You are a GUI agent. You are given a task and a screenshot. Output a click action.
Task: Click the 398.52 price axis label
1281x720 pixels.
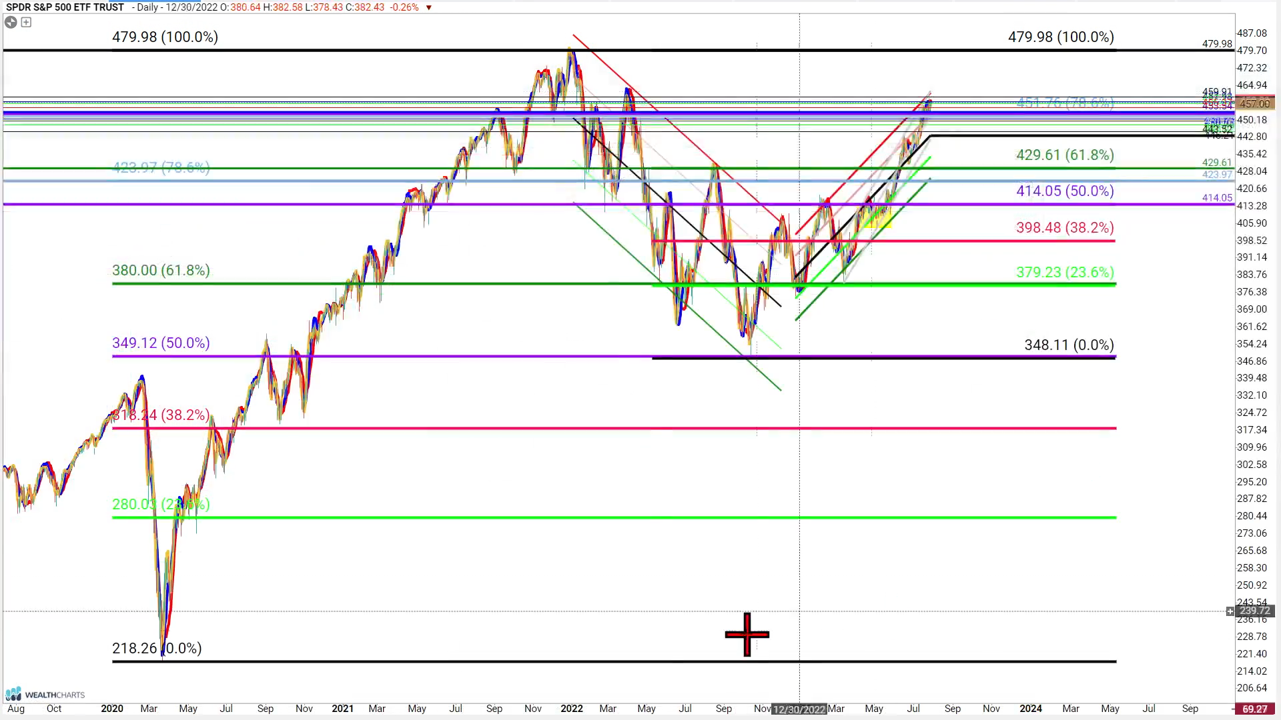1252,240
